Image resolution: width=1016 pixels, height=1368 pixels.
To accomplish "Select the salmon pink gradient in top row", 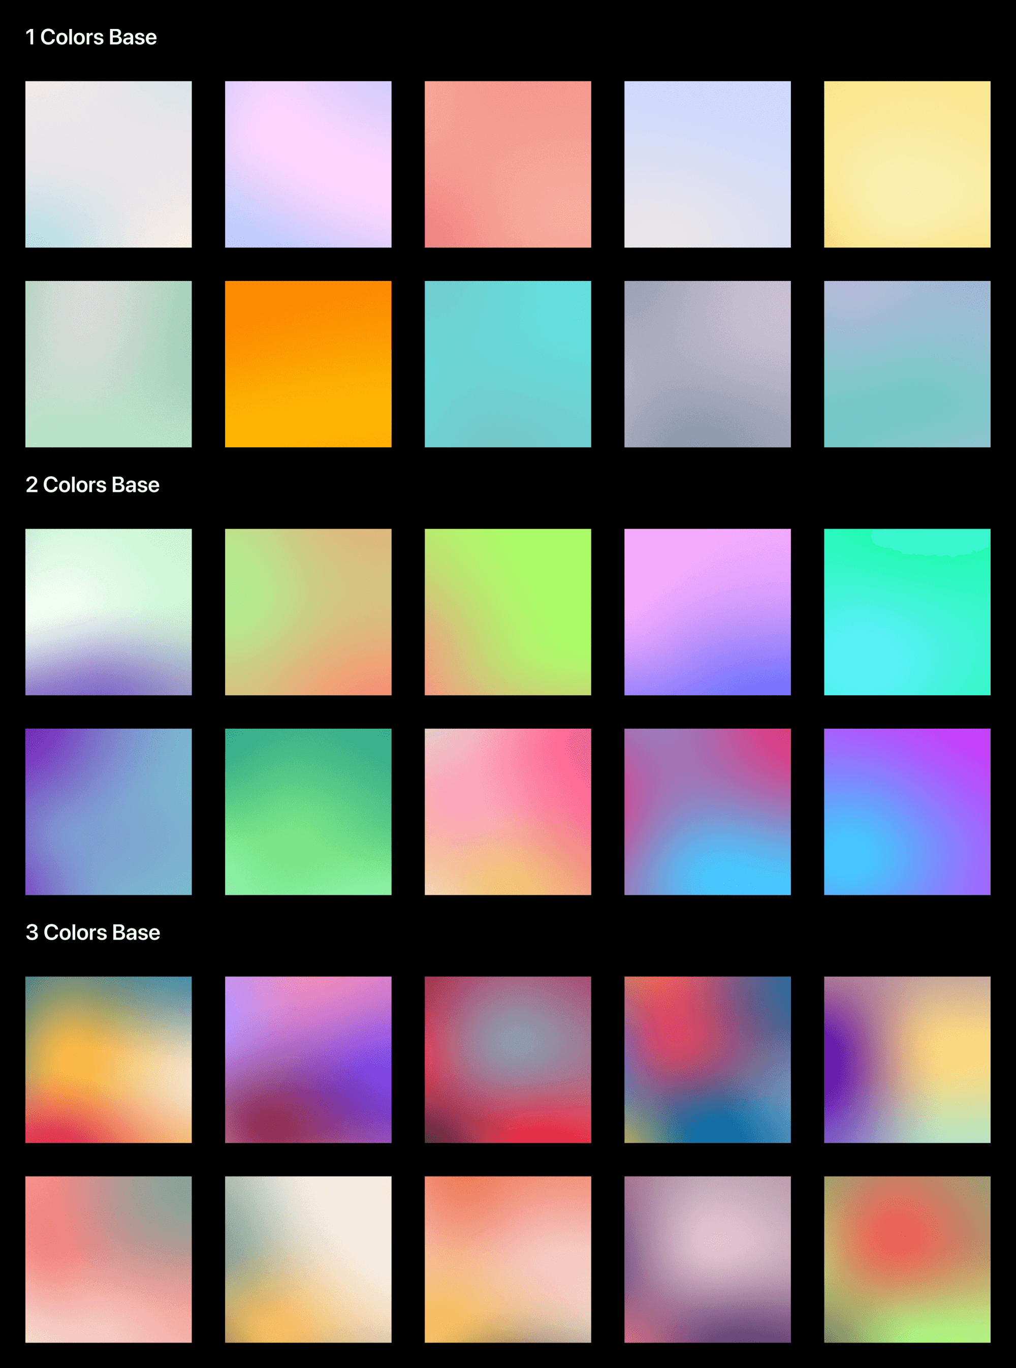I will click(x=509, y=163).
